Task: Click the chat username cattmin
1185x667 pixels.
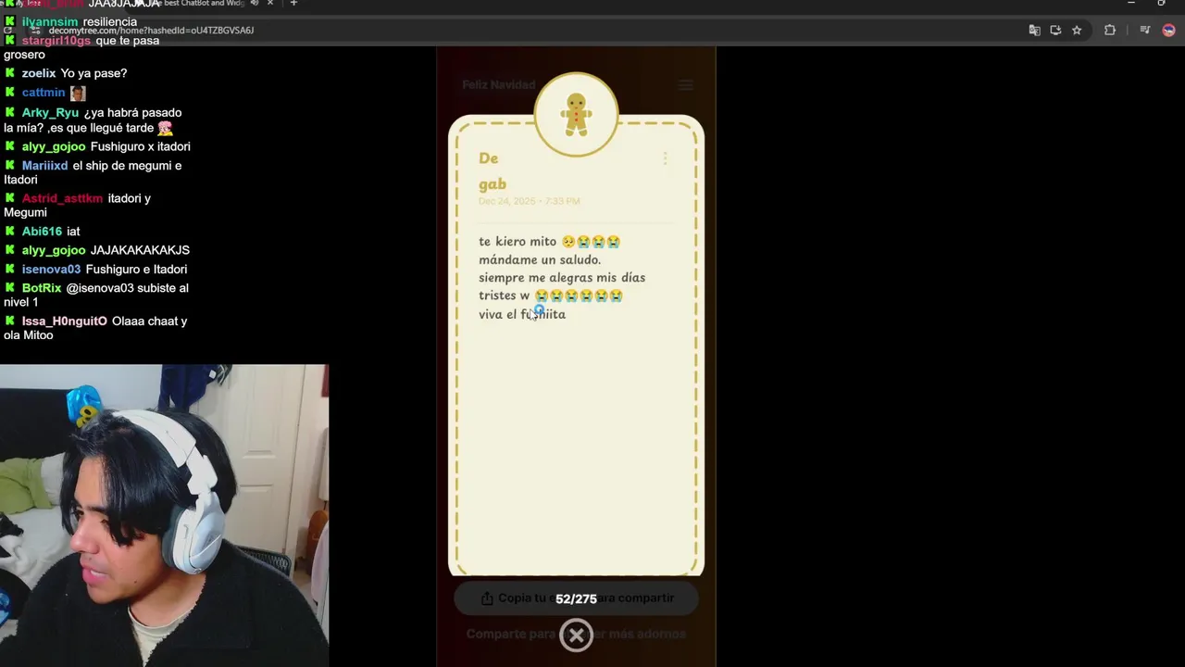Action: [44, 93]
